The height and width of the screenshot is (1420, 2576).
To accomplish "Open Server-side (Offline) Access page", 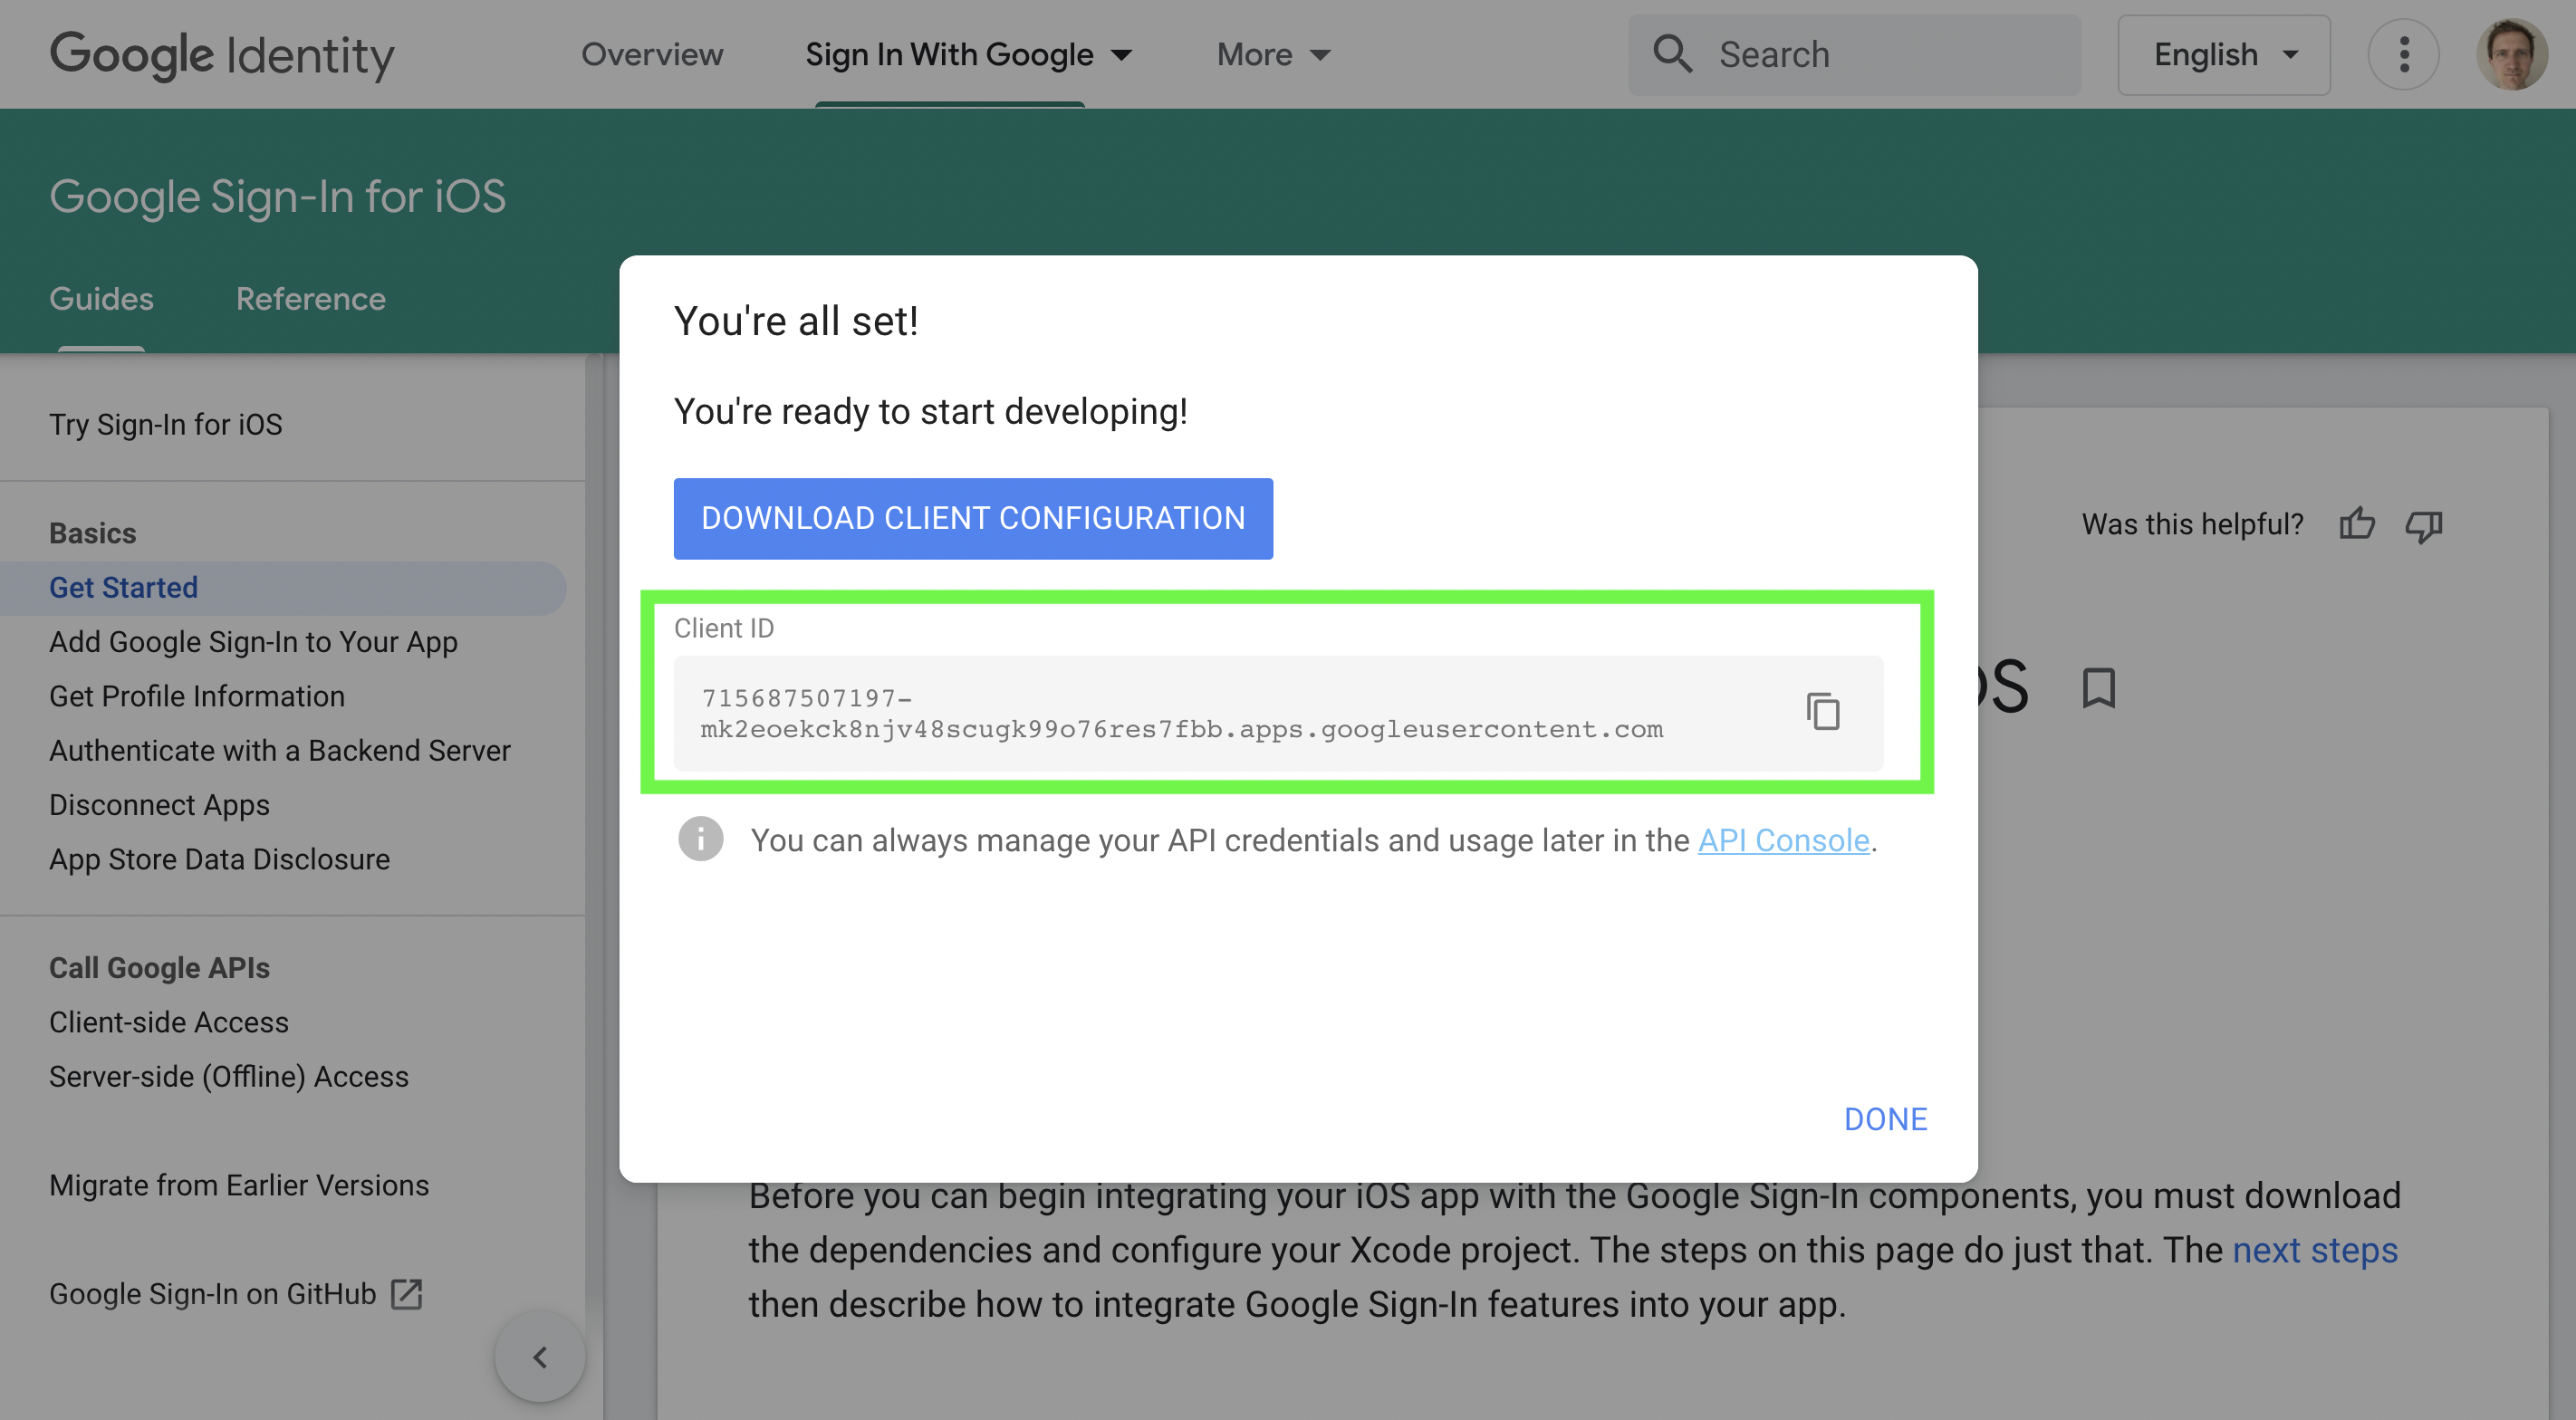I will click(x=229, y=1077).
